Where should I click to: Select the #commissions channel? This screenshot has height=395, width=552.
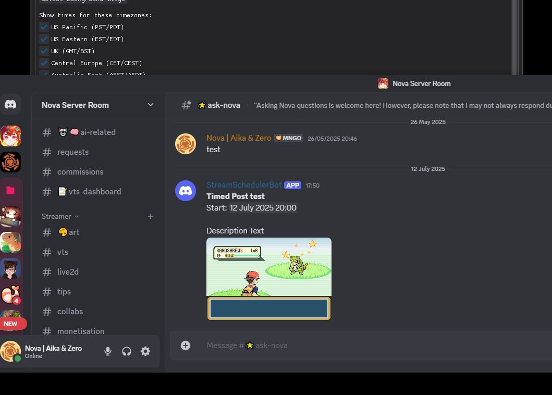[80, 171]
